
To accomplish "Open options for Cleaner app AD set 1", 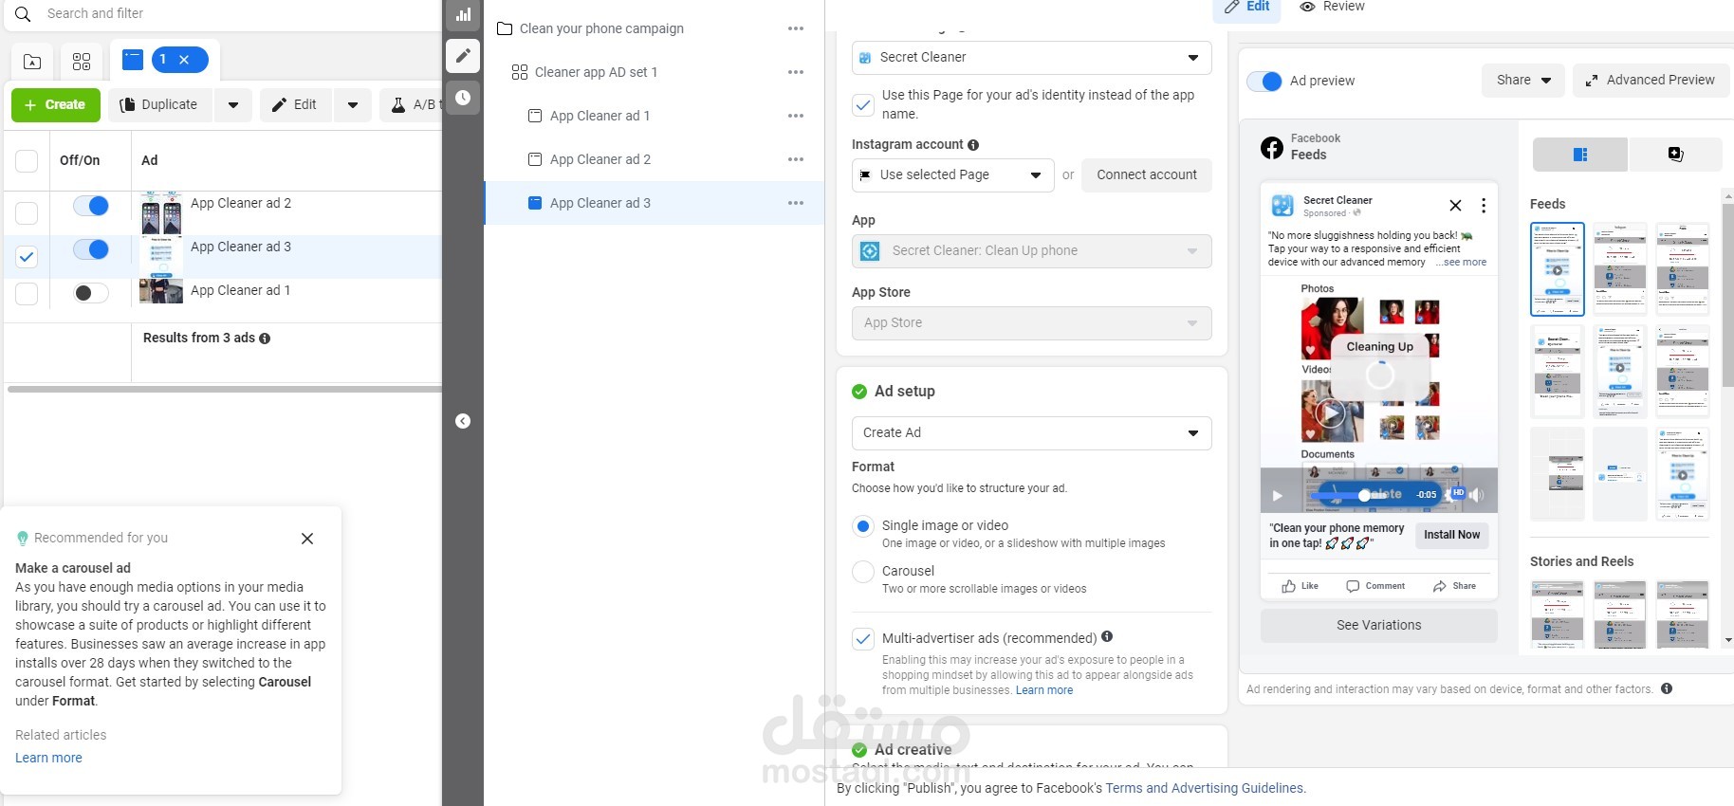I will [796, 72].
